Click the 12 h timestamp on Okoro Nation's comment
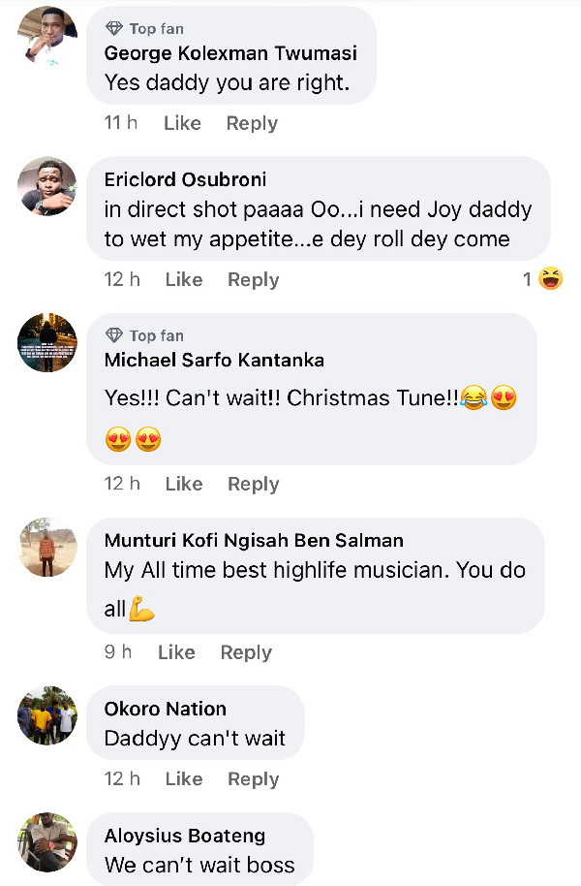The height and width of the screenshot is (886, 581). click(122, 779)
